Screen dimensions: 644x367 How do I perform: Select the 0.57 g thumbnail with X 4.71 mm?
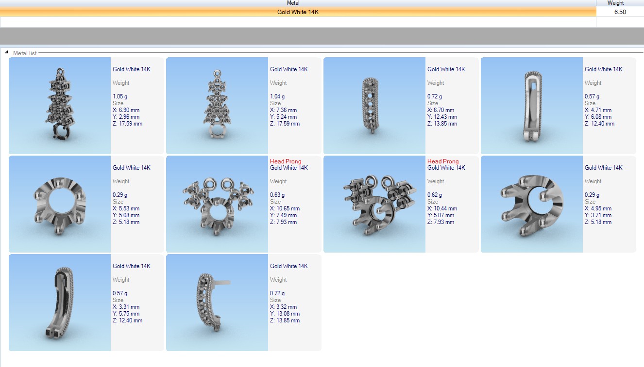(532, 106)
